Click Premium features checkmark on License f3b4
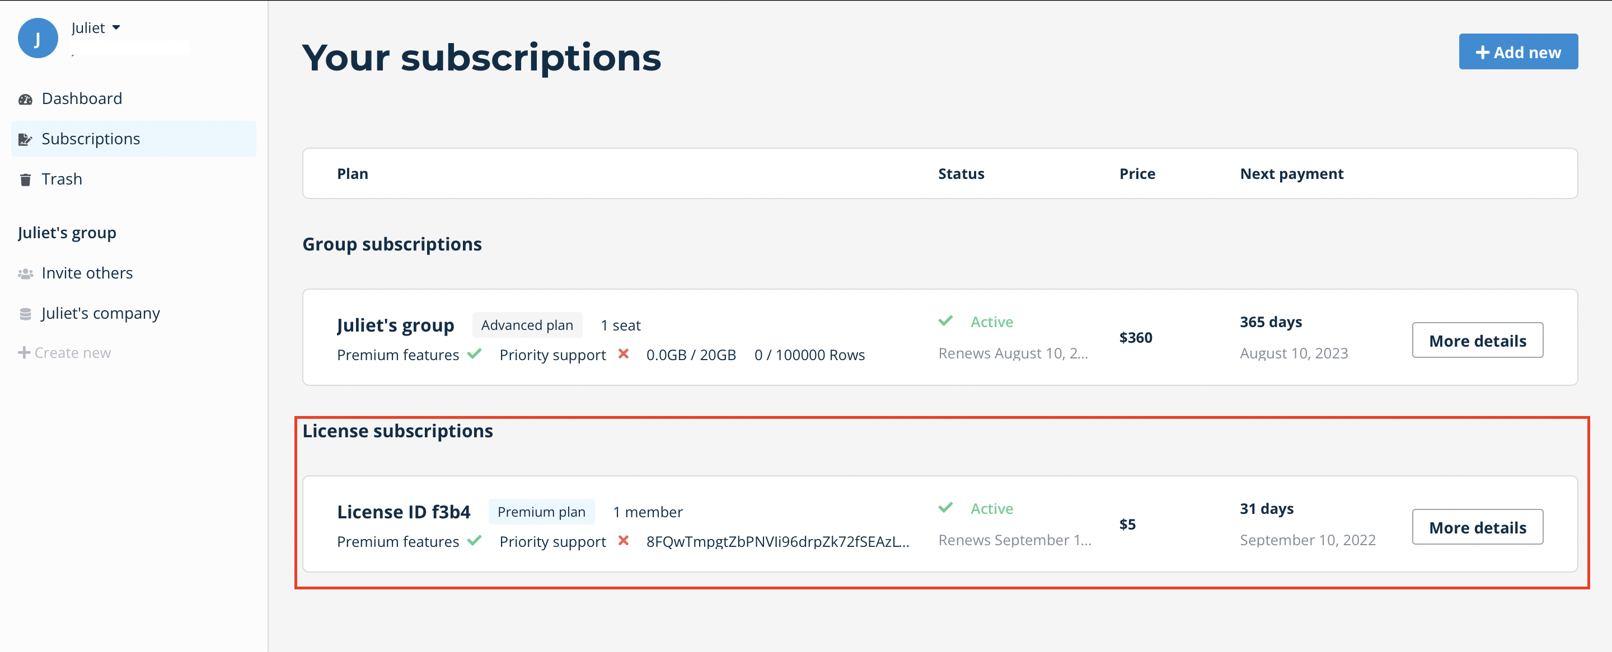Screen dimensions: 1612x652 [x=474, y=541]
